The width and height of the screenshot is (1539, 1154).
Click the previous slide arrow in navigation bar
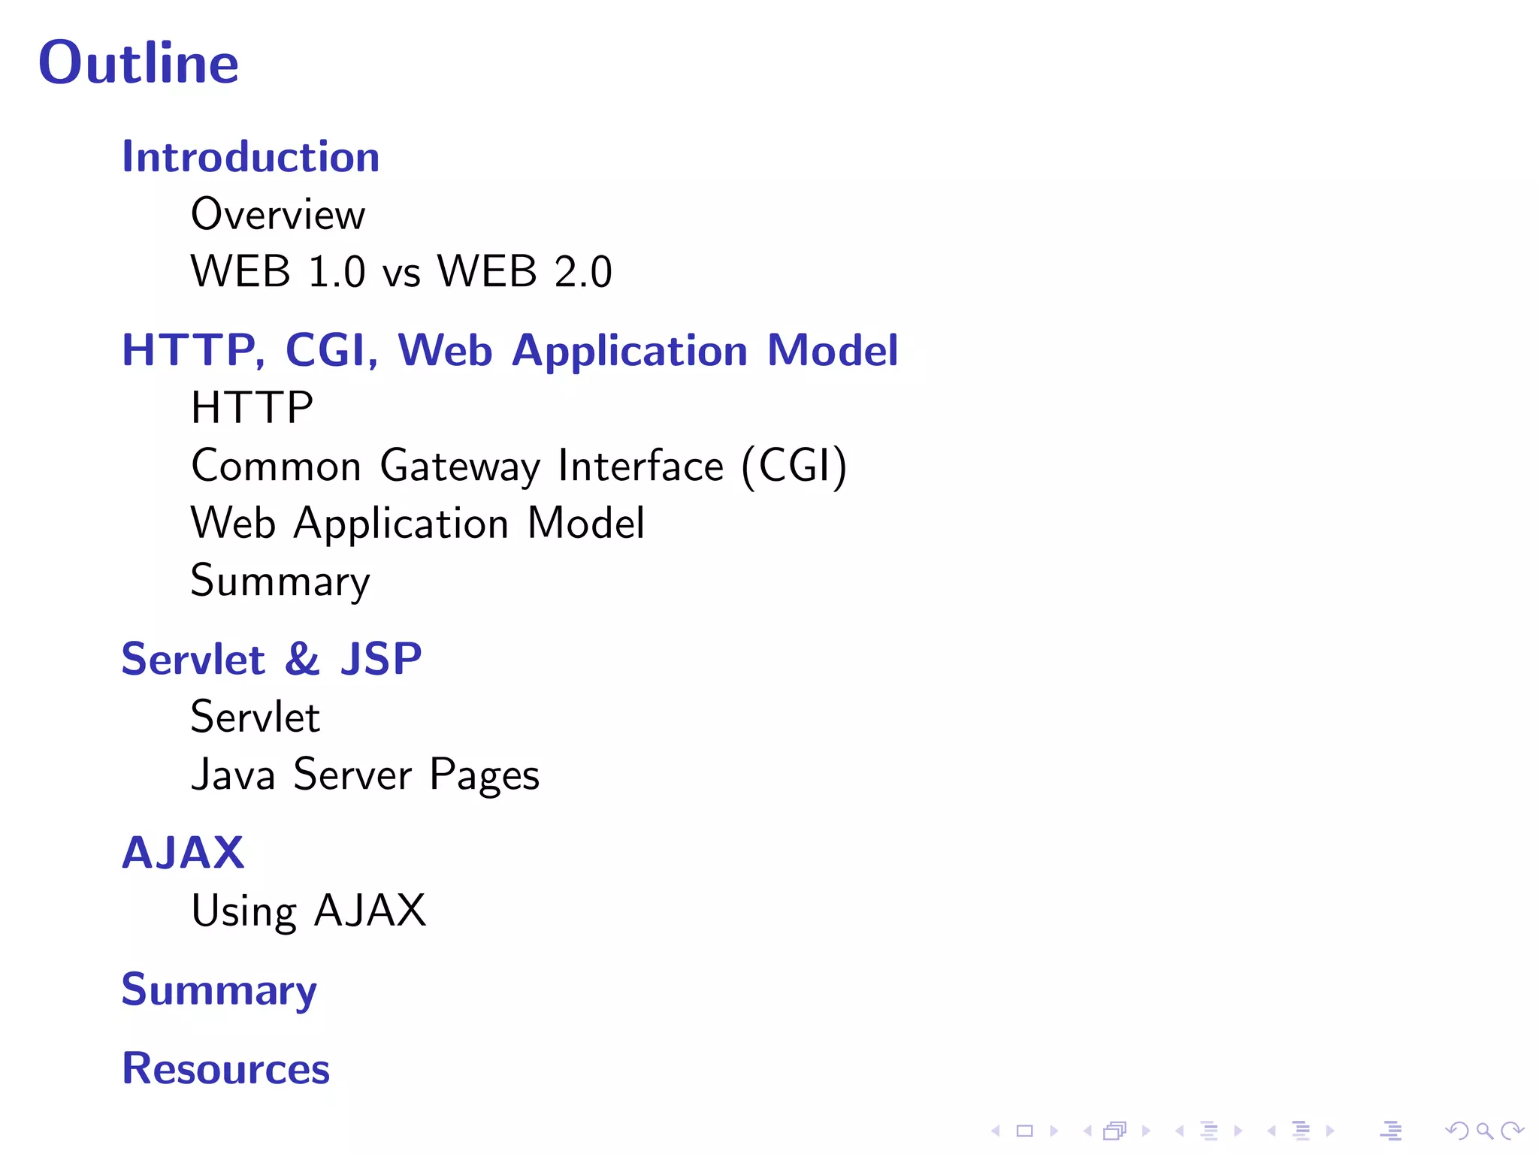(x=996, y=1131)
